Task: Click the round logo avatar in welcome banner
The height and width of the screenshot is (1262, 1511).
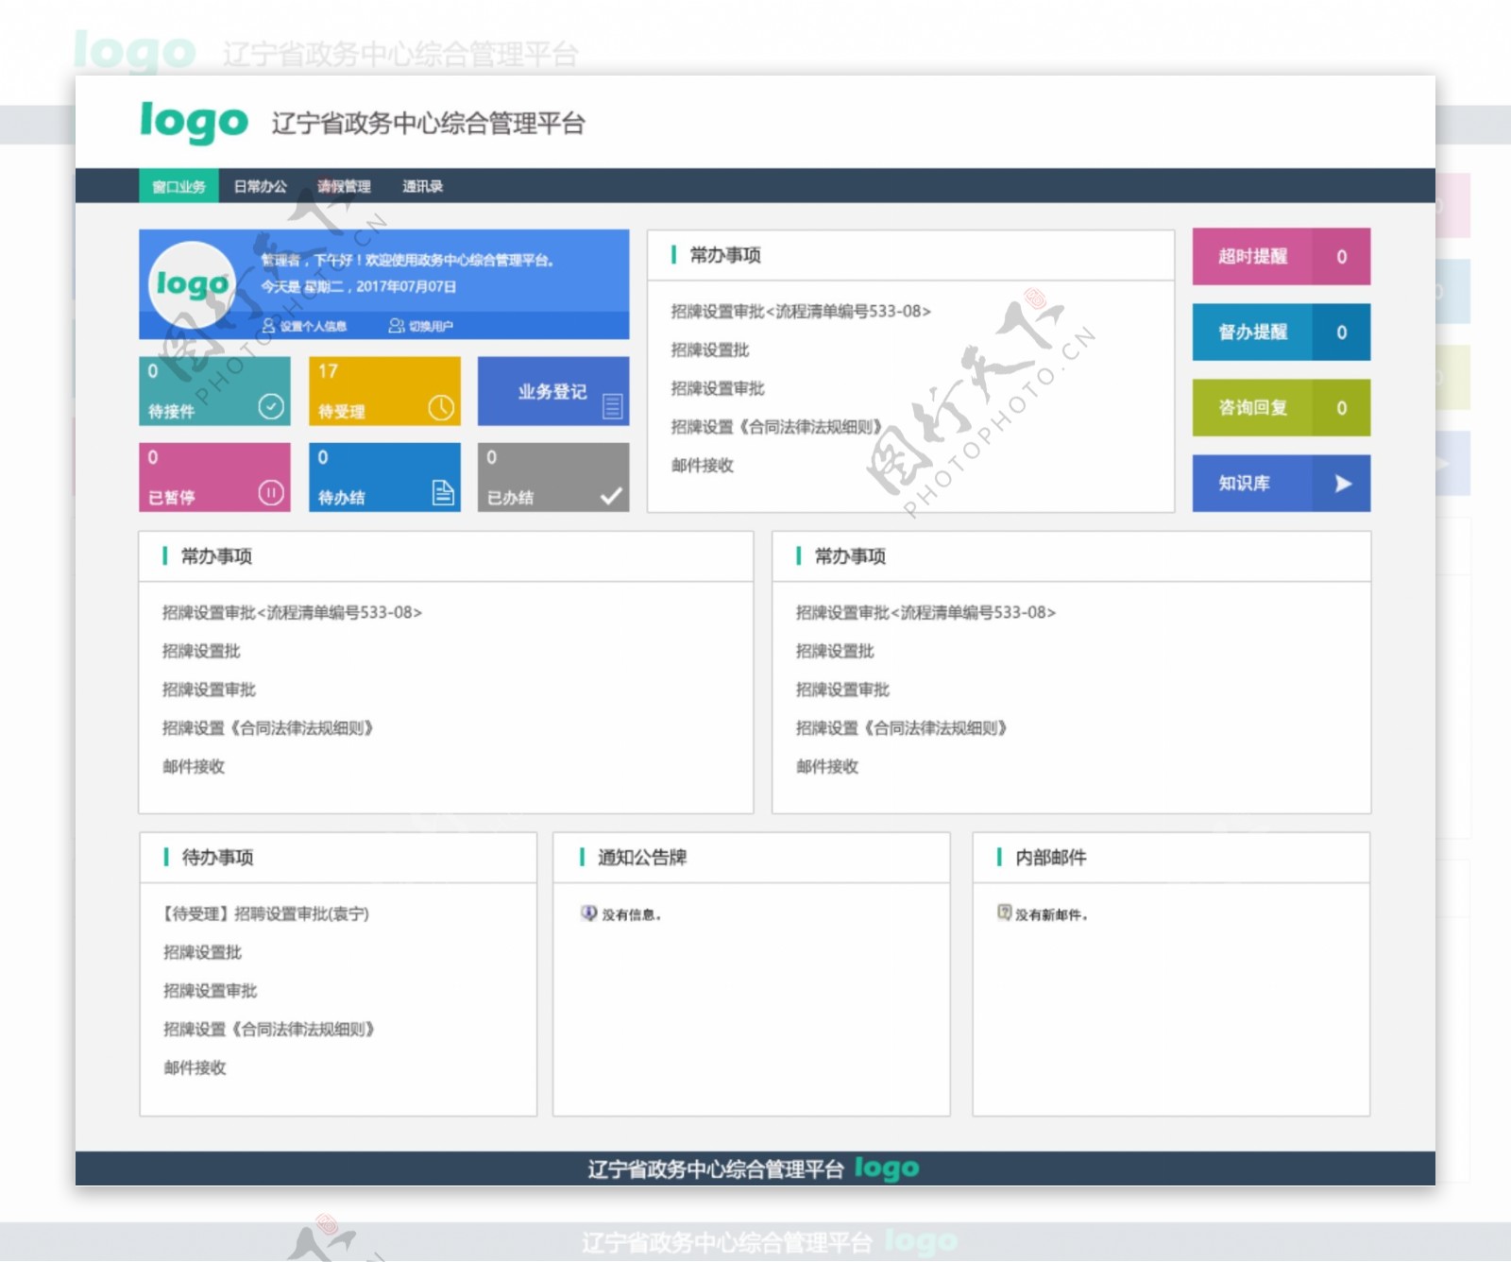Action: [193, 283]
